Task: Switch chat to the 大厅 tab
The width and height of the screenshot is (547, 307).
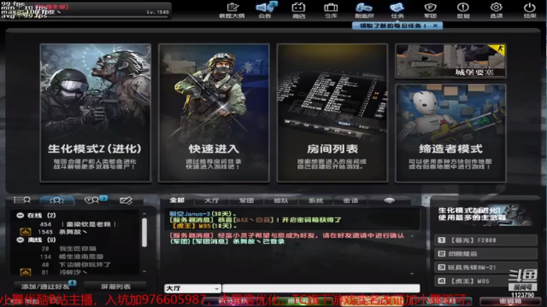Action: [211, 200]
